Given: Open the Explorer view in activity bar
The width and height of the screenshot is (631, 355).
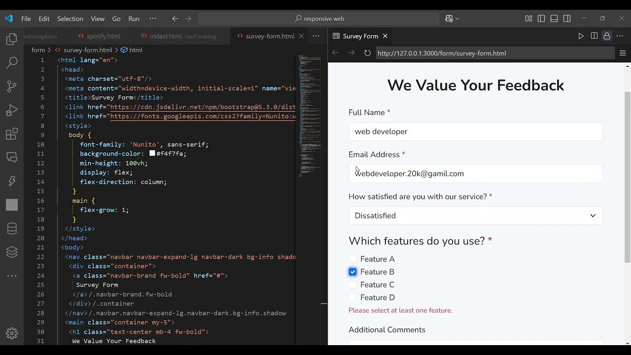Looking at the screenshot, I should pyautogui.click(x=12, y=39).
